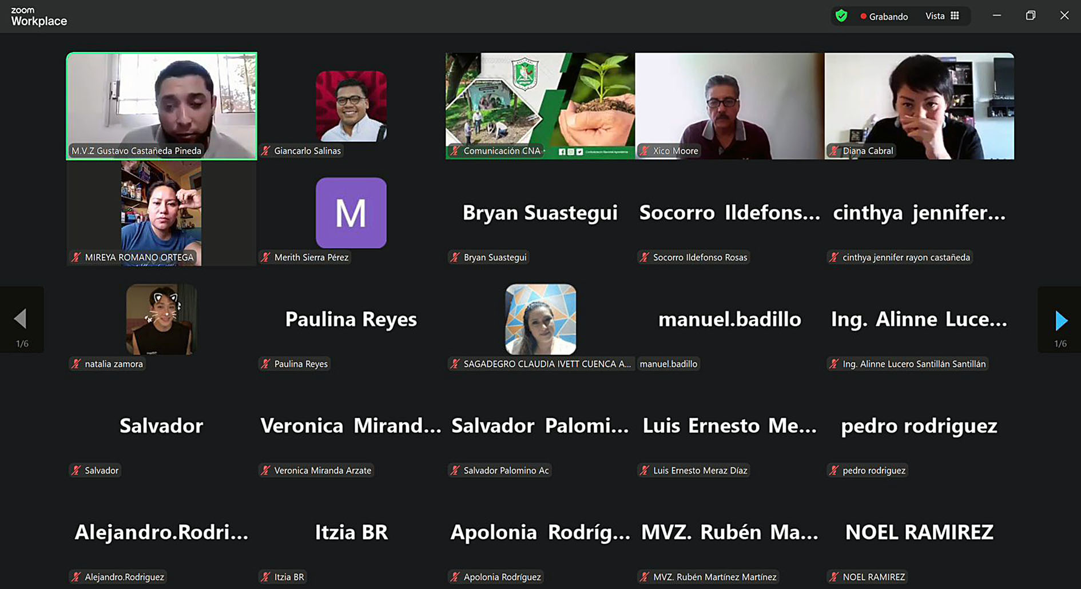This screenshot has height=589, width=1081.
Task: Restore down the Zoom window
Action: (x=1030, y=15)
